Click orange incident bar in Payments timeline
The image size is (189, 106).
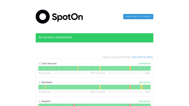tap(130, 87)
